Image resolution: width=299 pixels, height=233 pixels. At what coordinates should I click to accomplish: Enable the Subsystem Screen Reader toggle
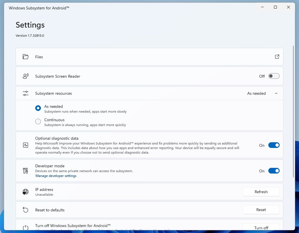click(274, 76)
